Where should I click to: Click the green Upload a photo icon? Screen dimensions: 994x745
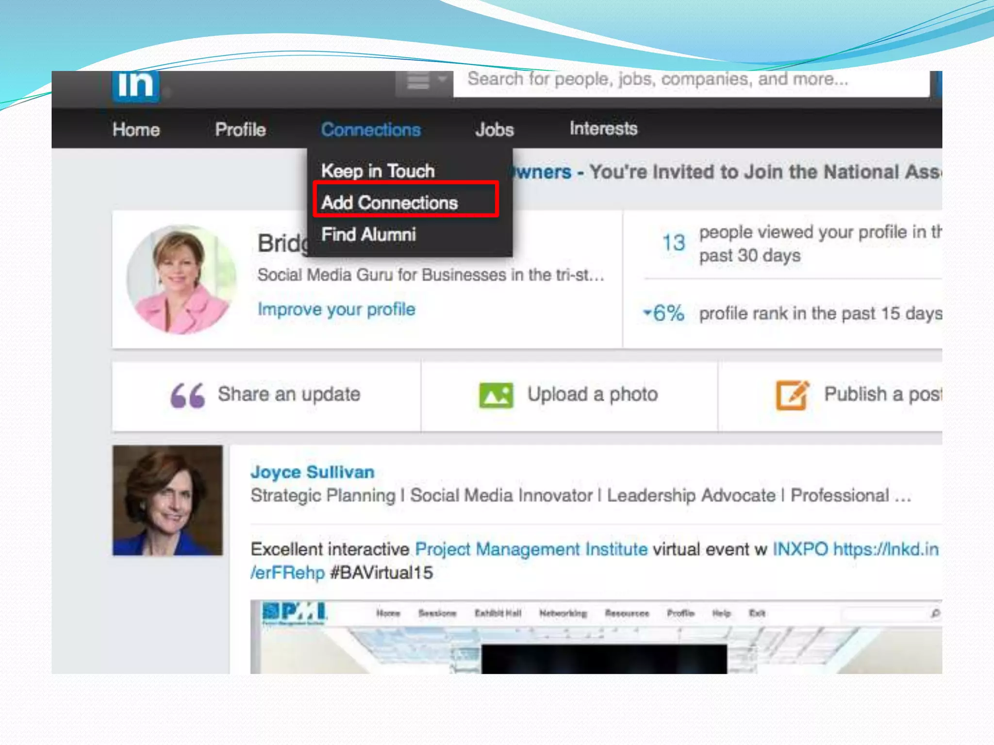(x=496, y=395)
